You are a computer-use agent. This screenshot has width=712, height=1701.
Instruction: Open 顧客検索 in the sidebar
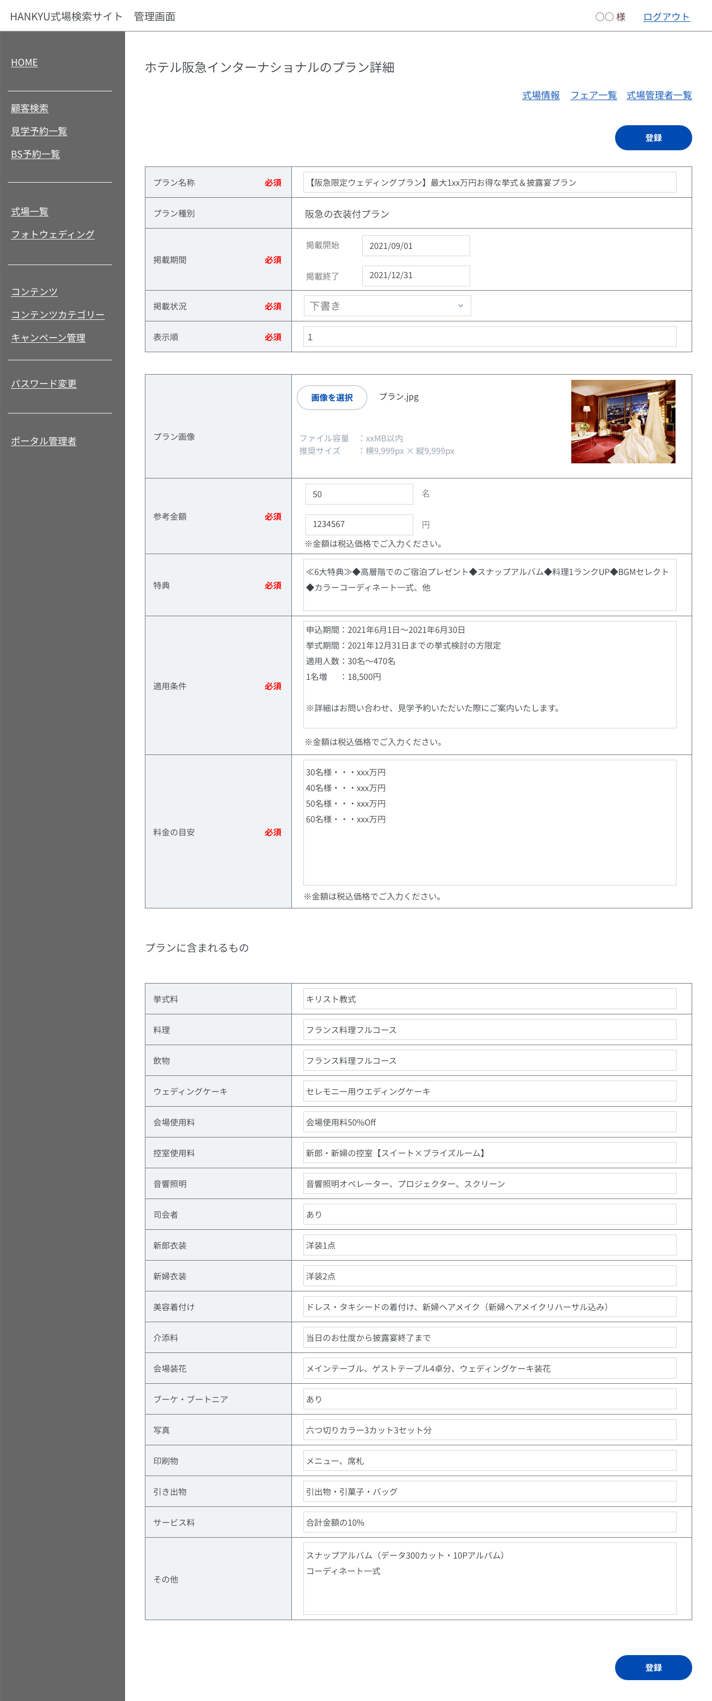pyautogui.click(x=30, y=109)
